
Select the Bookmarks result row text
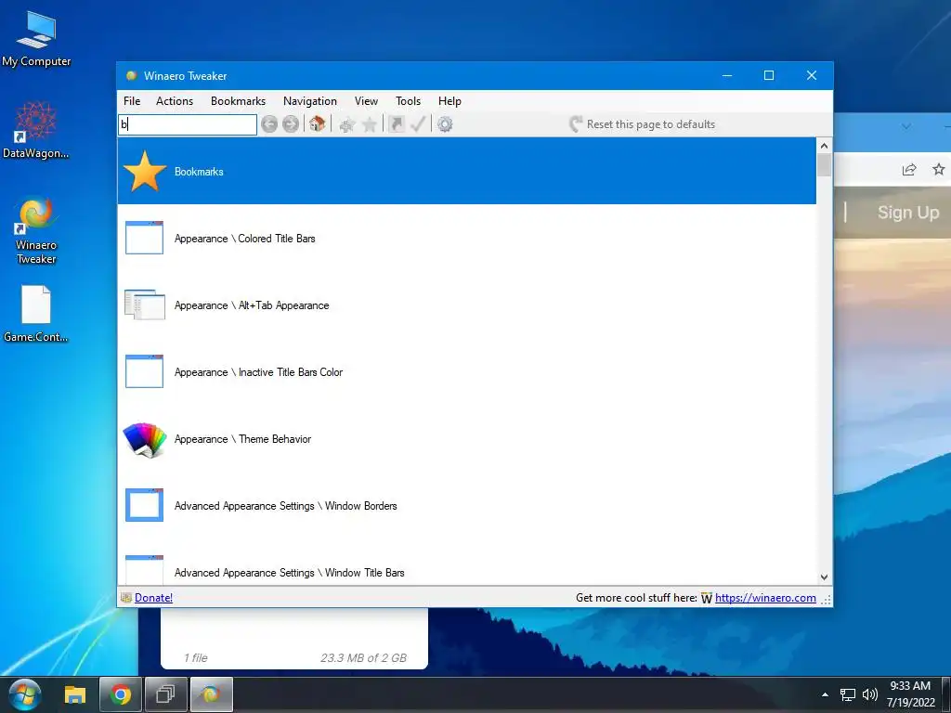click(199, 172)
